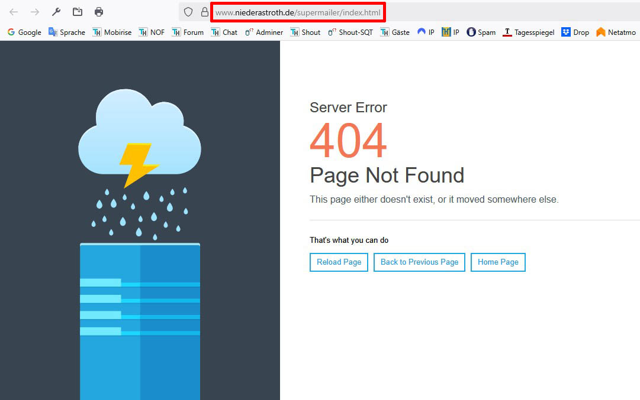Open the Sprache translate bookmark
Viewport: 640px width, 400px height.
point(67,32)
